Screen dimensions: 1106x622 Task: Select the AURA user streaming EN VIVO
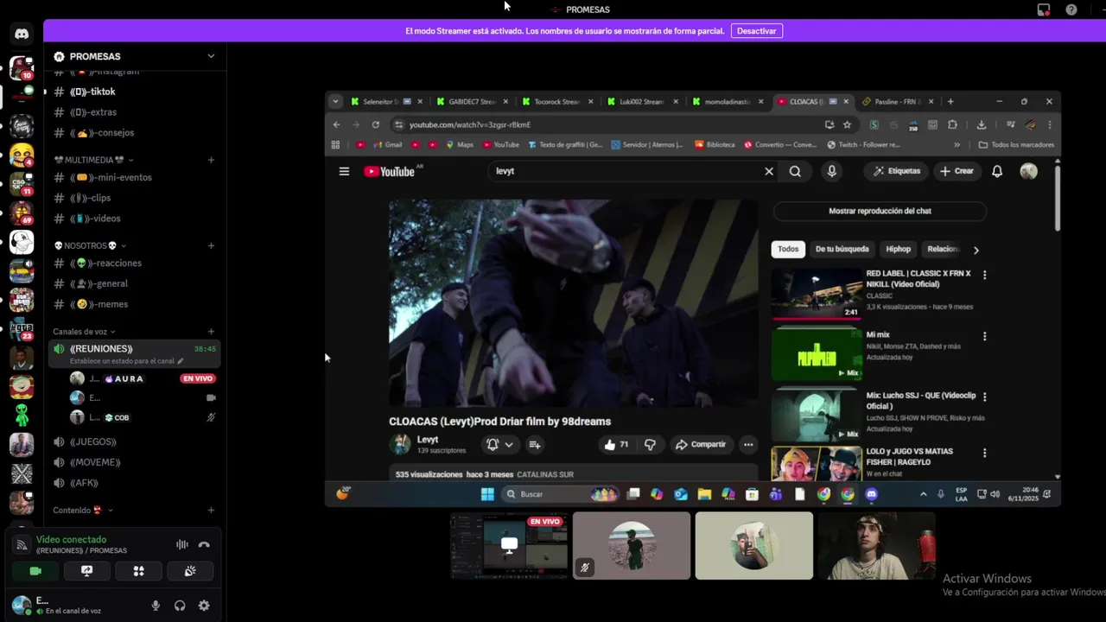[x=143, y=378]
